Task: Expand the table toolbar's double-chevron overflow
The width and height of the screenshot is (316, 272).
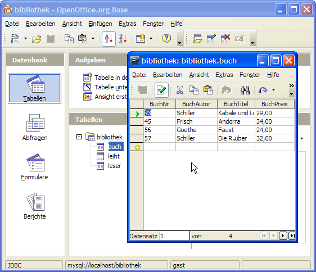Action: (x=291, y=86)
